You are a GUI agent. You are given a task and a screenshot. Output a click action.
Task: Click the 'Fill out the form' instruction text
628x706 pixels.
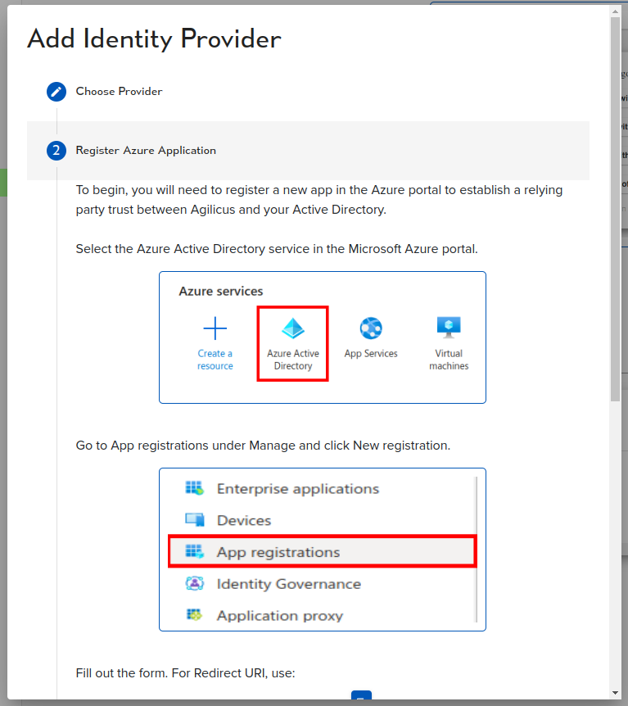[x=186, y=673]
